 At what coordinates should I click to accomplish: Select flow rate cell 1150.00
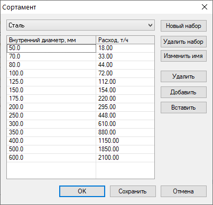[x=125, y=141]
